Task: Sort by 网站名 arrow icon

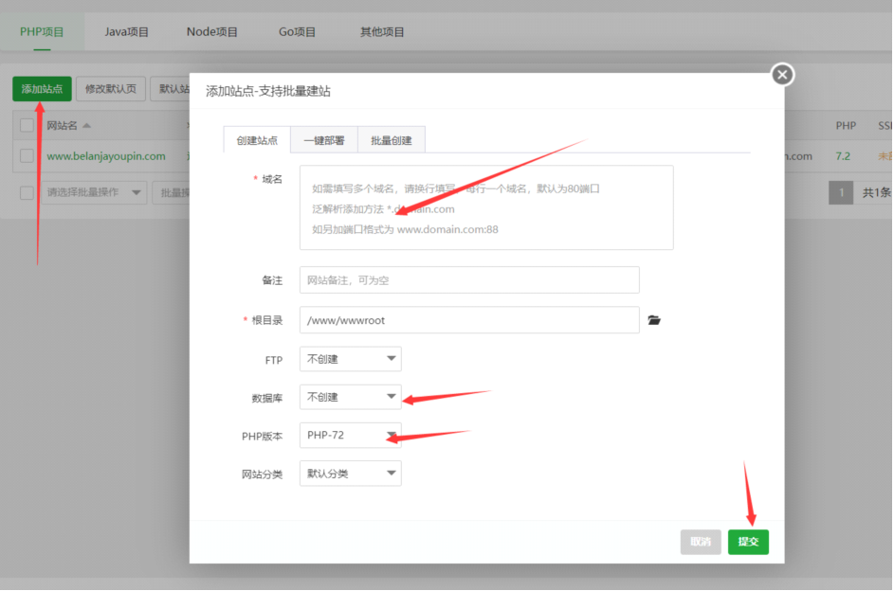Action: click(86, 125)
